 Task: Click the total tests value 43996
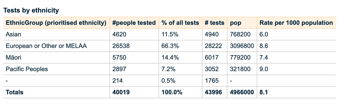tap(213, 92)
